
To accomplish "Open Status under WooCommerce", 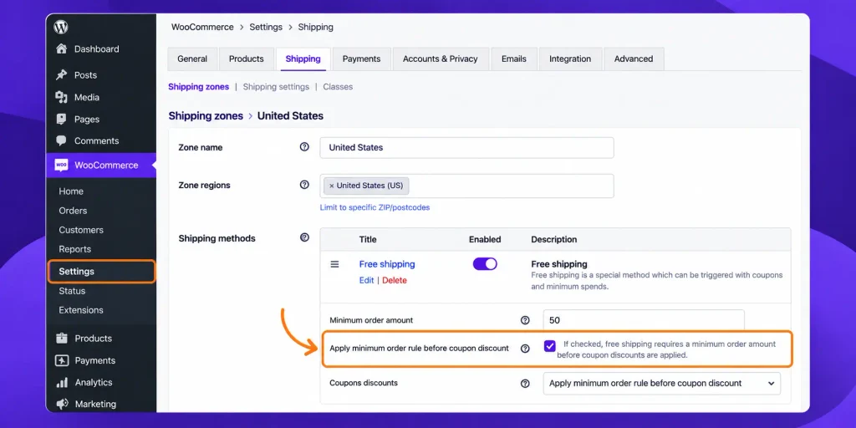I will [x=72, y=291].
